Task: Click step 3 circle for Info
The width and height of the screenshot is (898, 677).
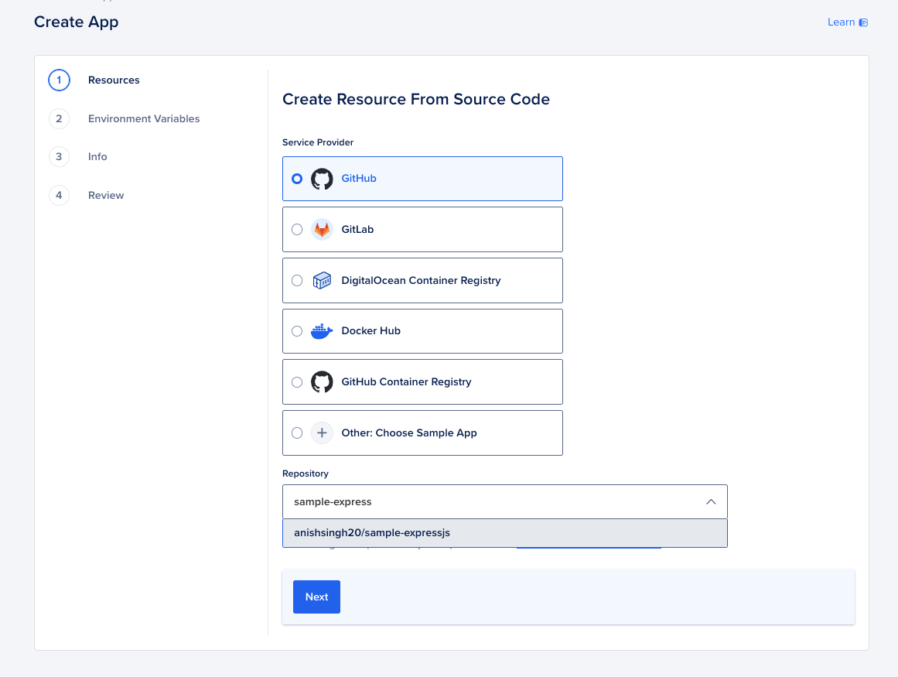Action: [59, 156]
